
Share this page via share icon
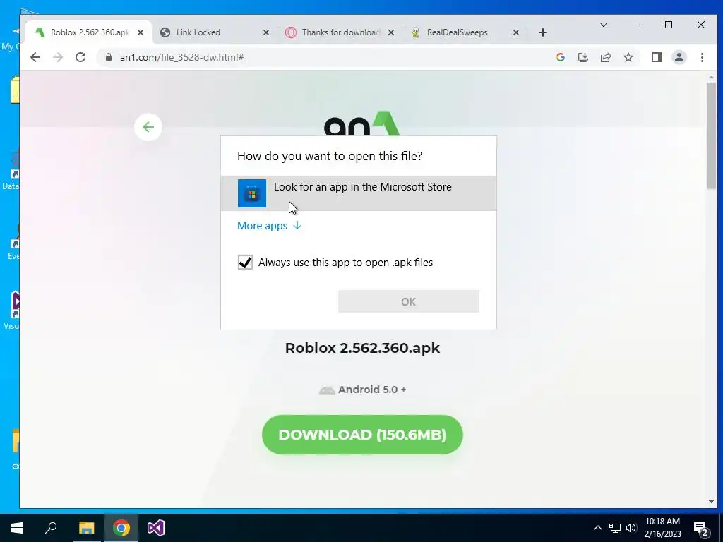(605, 57)
